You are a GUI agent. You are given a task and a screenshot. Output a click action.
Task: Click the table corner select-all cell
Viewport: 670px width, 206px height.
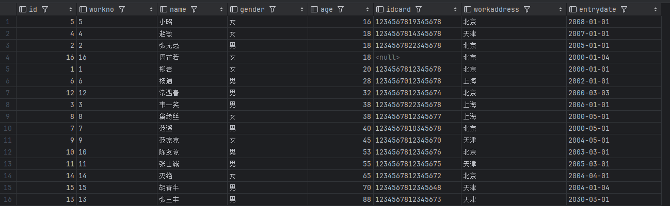coord(7,9)
